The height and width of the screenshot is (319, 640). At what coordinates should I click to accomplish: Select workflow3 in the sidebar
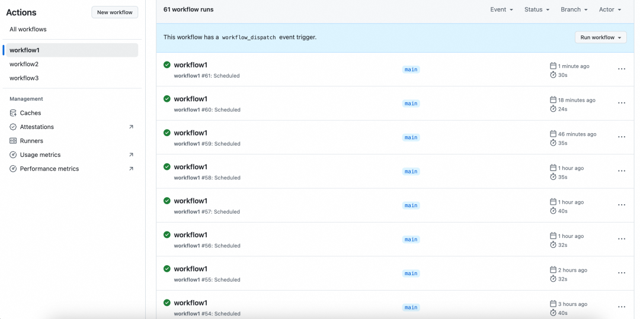[x=24, y=78]
